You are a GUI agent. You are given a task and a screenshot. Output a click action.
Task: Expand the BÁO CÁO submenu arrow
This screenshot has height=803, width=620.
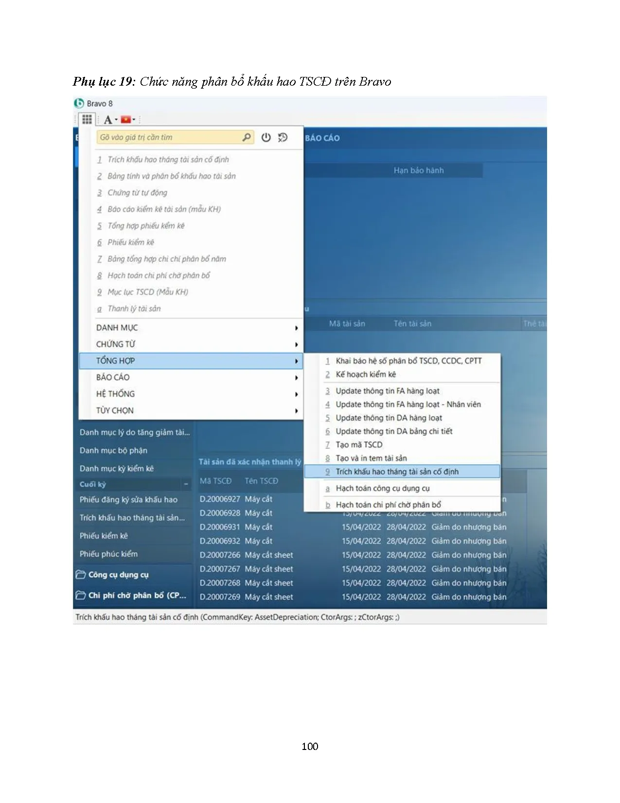(296, 378)
